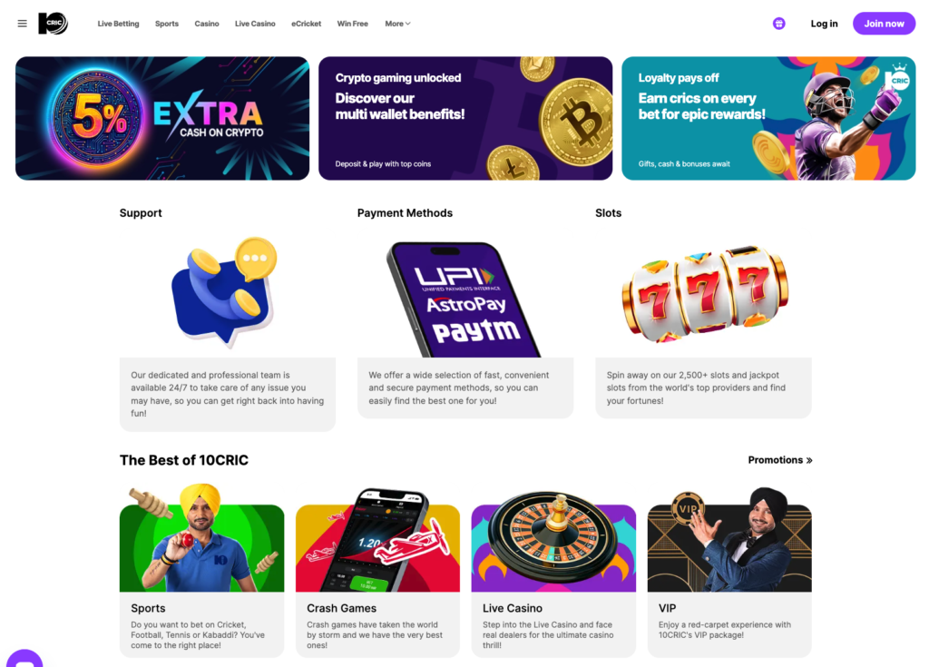Screen dimensions: 929x667
Task: Click the UPI payment phone image
Action: [x=464, y=299]
